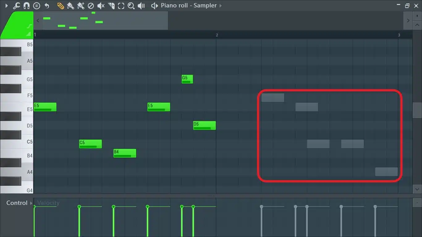Select the Zoom magnifier tool
The image size is (422, 237).
[x=131, y=6]
